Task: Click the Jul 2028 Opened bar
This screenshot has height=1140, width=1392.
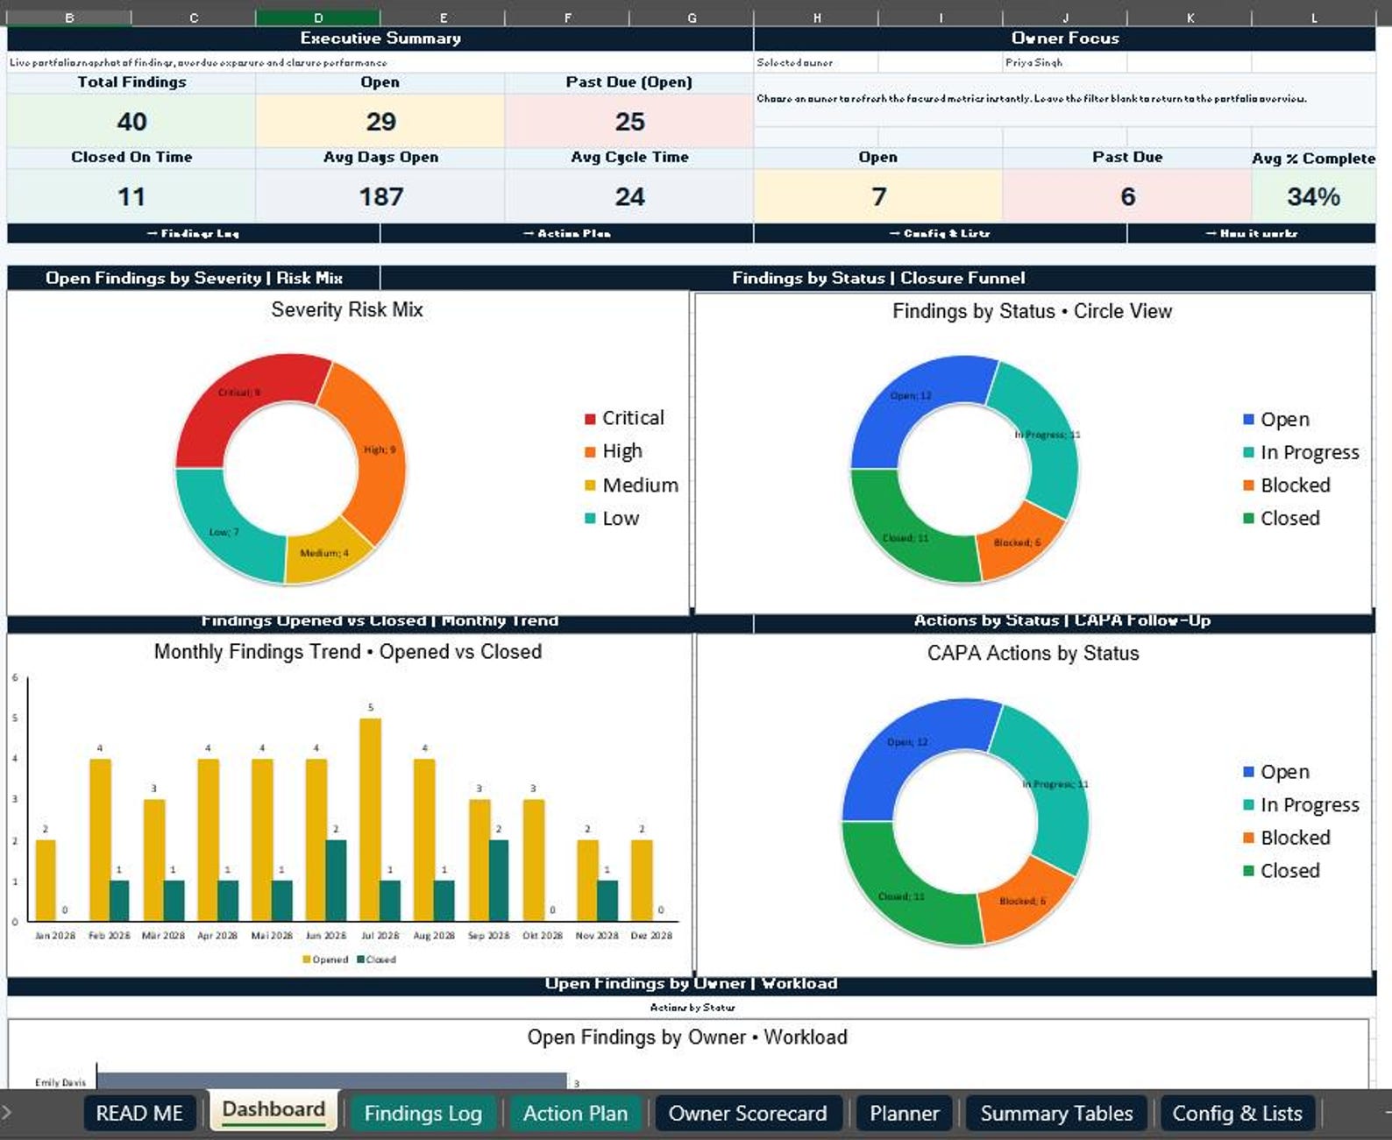Action: point(371,819)
